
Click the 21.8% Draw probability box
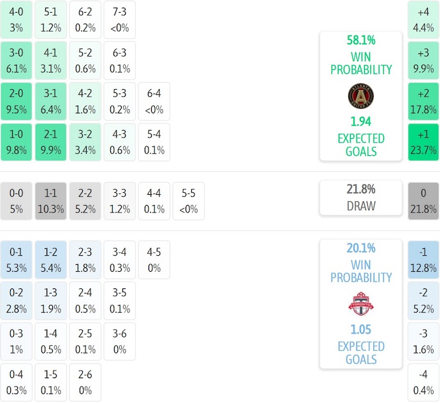[x=360, y=197]
